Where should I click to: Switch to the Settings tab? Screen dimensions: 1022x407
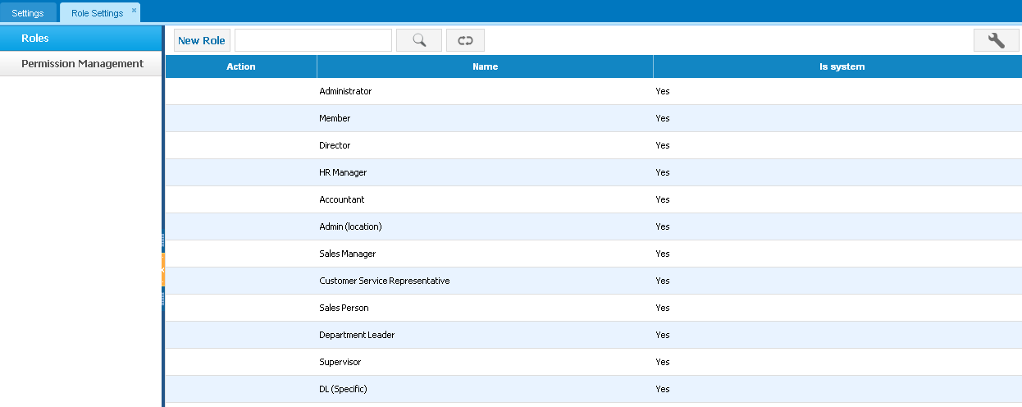pyautogui.click(x=28, y=13)
